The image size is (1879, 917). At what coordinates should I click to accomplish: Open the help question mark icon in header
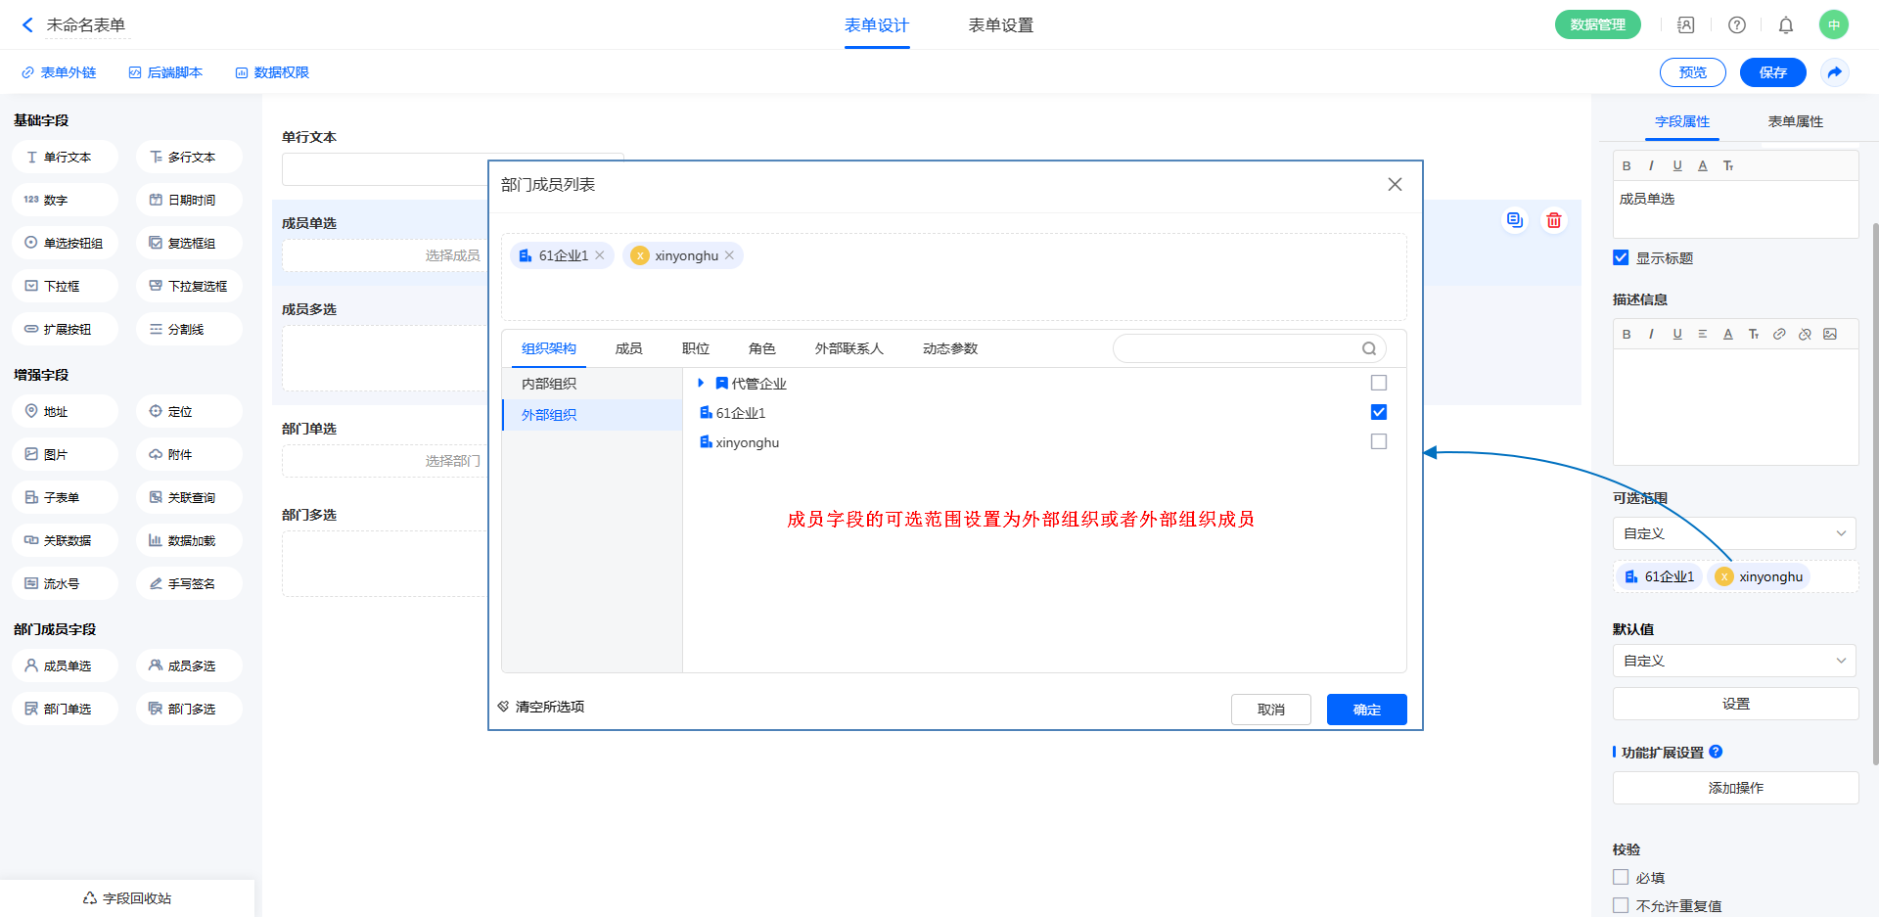tap(1737, 24)
